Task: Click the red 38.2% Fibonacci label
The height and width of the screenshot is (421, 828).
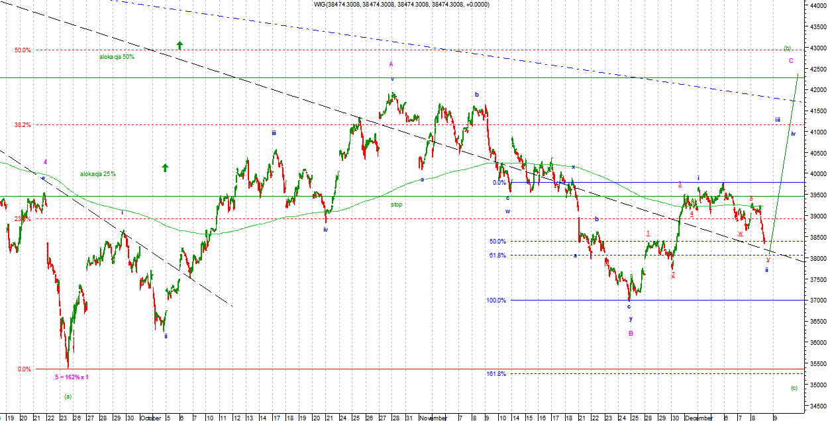Action: [x=23, y=125]
